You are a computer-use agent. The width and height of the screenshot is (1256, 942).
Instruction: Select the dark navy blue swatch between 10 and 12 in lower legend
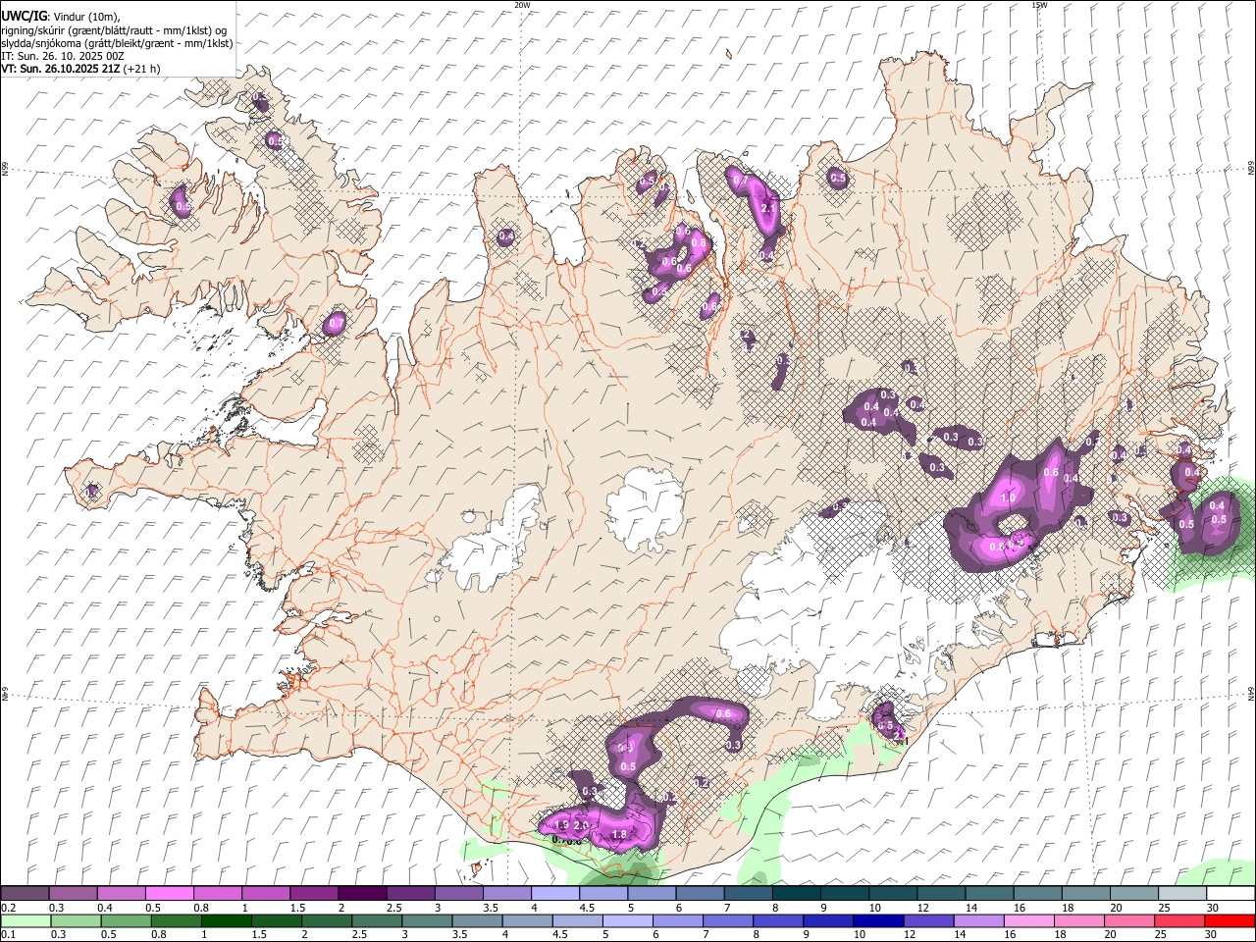pyautogui.click(x=877, y=920)
